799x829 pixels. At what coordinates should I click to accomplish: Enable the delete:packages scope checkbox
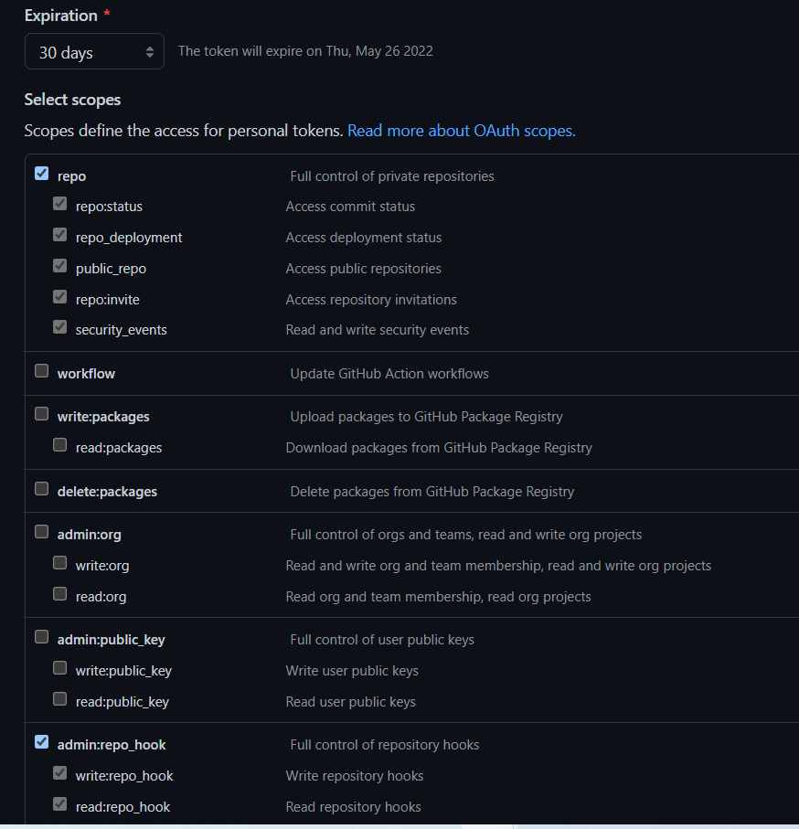pyautogui.click(x=42, y=489)
